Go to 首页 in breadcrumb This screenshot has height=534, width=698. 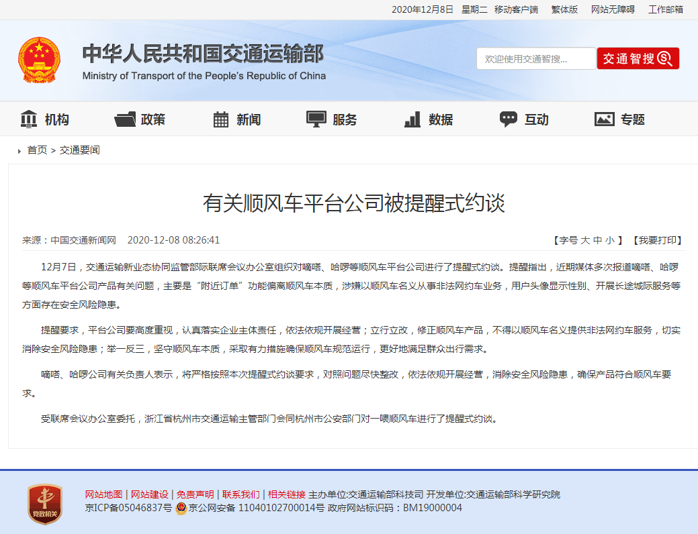[37, 150]
